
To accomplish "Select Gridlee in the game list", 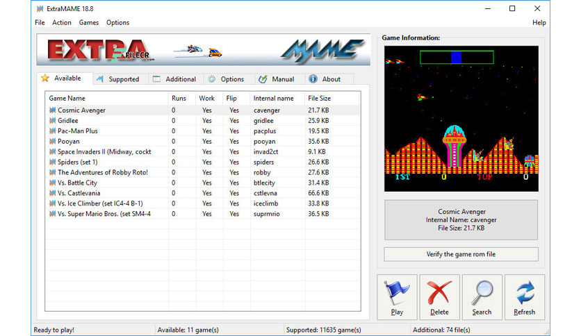I will point(68,121).
